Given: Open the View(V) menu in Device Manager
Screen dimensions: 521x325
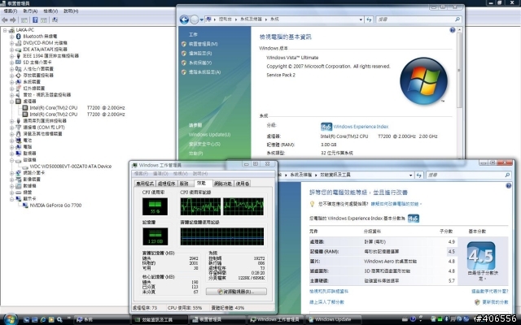Looking at the screenshot, I should pyautogui.click(x=50, y=11).
